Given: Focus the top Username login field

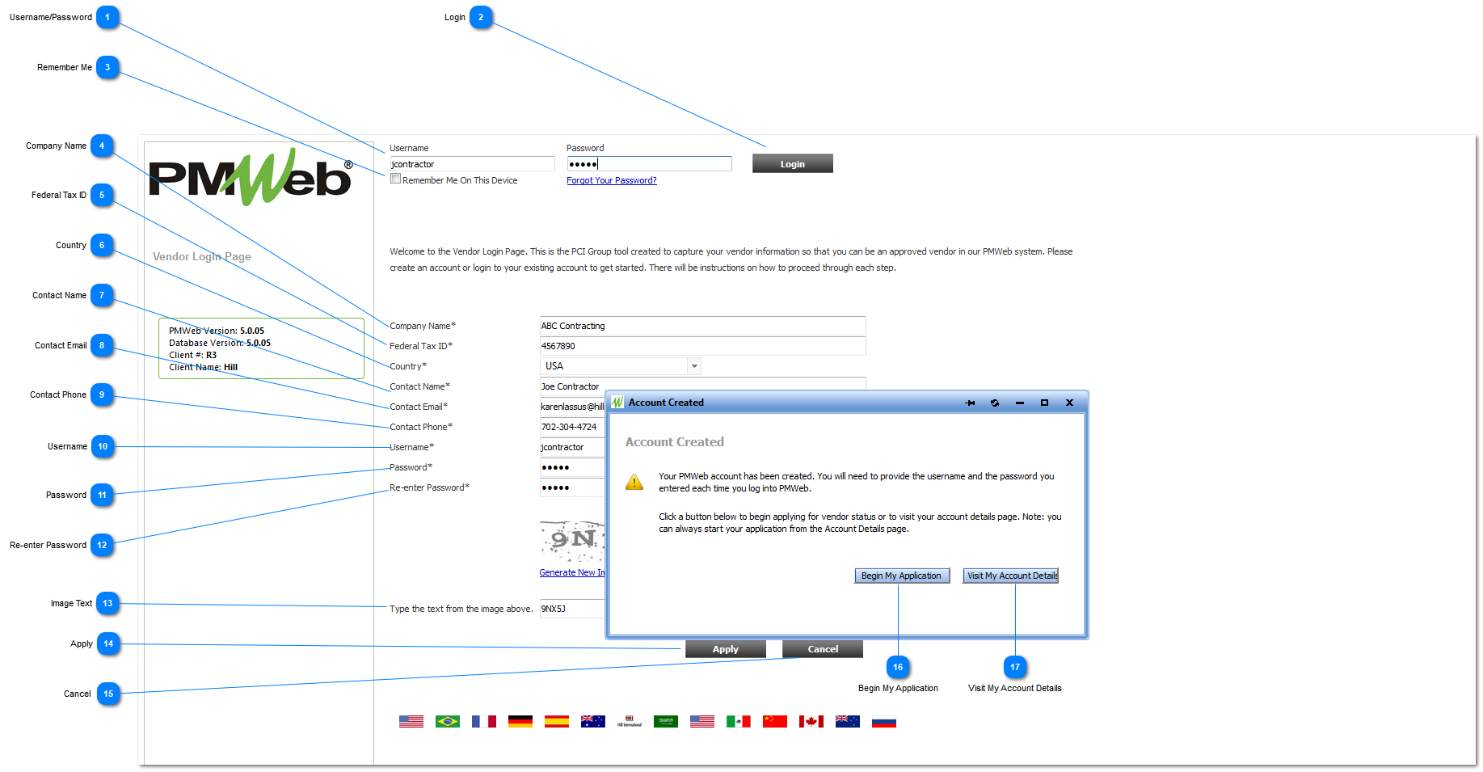Looking at the screenshot, I should tap(472, 164).
